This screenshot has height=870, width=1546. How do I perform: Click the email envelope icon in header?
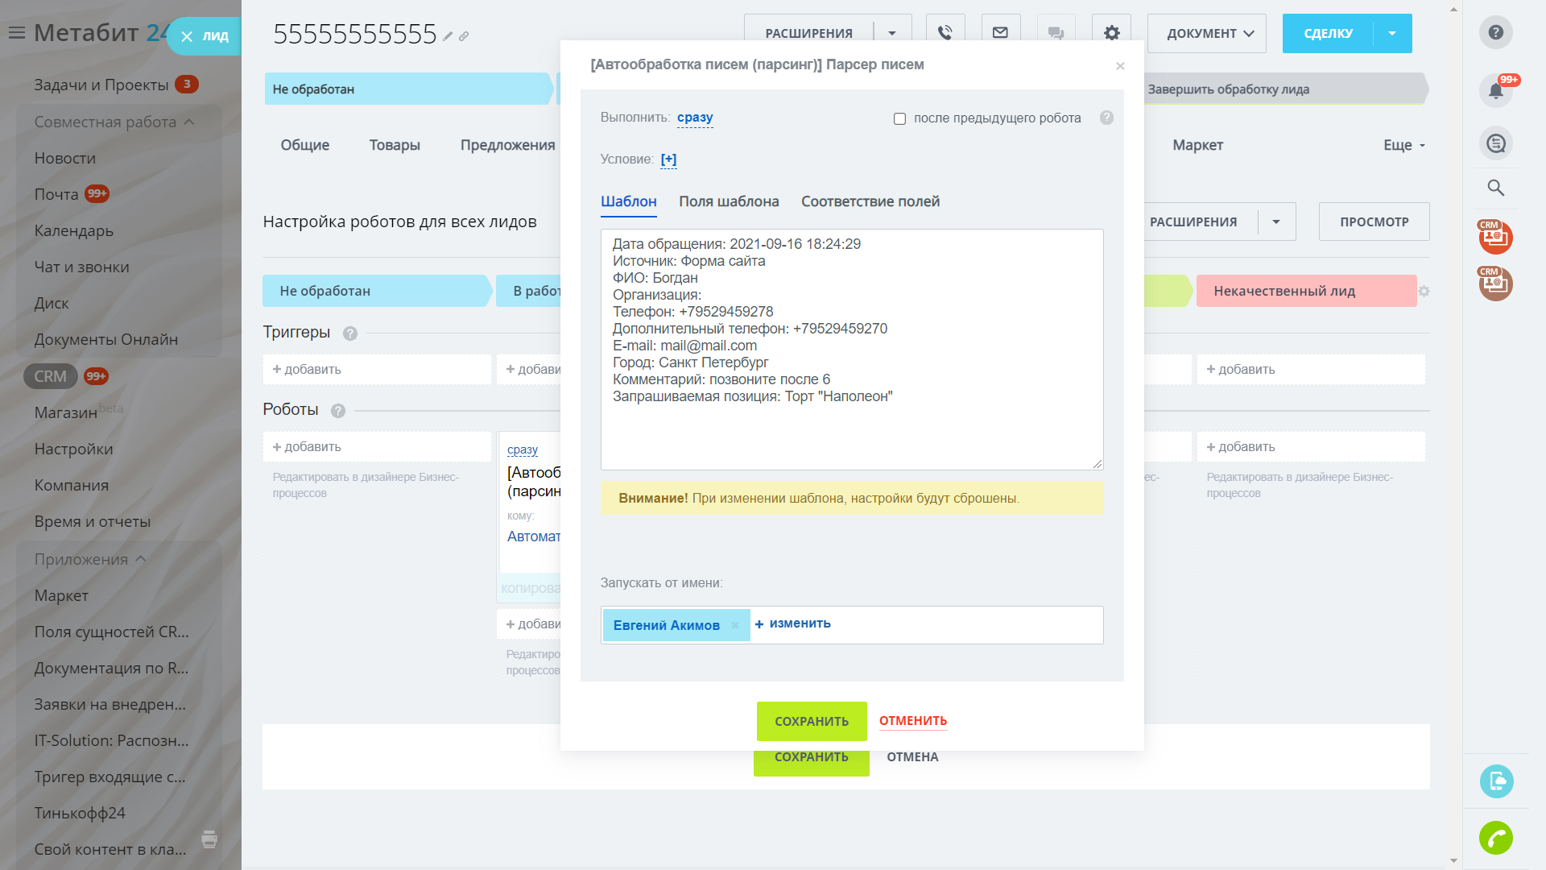[x=1000, y=33]
